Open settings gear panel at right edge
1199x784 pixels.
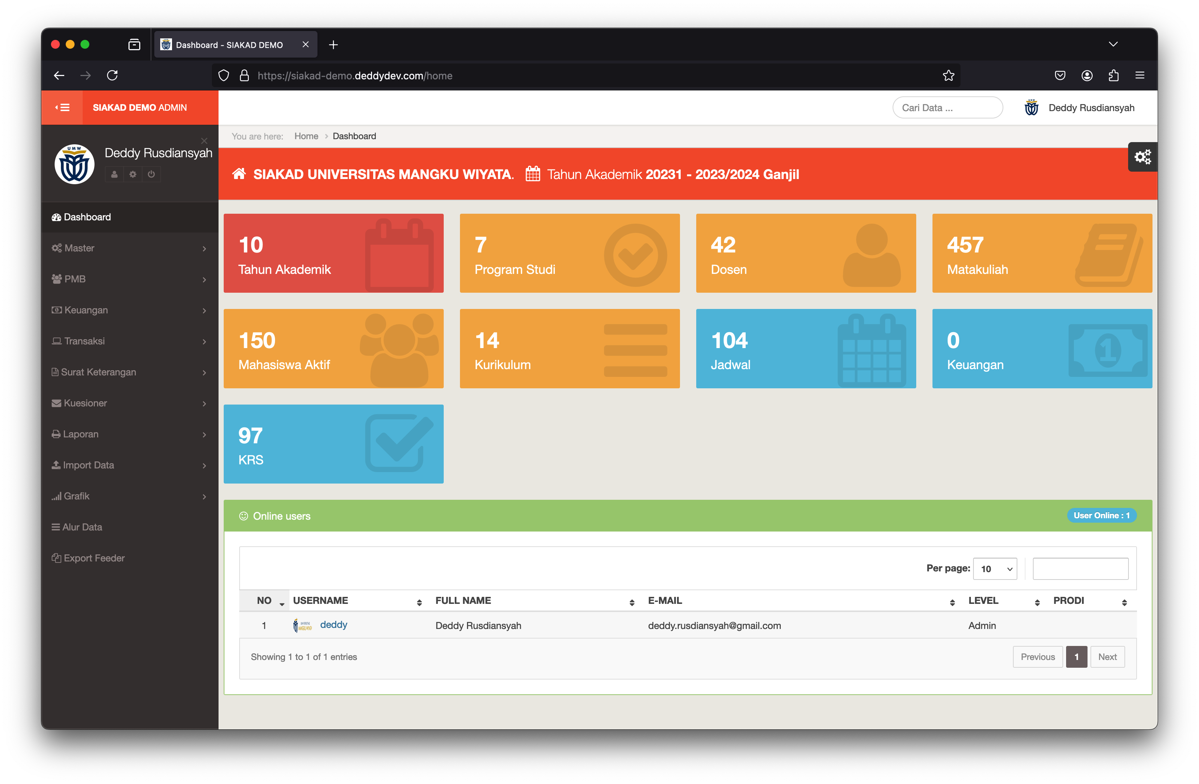coord(1142,157)
